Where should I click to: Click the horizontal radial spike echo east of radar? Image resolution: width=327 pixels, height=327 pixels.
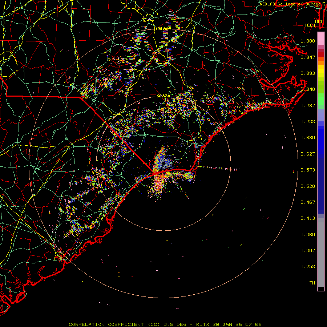(219, 168)
